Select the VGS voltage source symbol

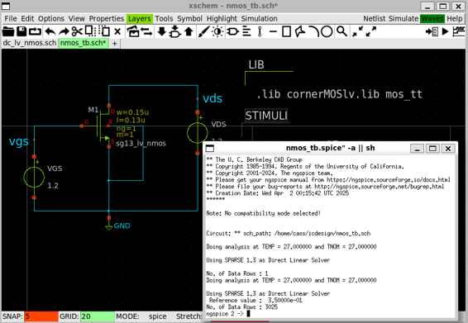point(34,177)
